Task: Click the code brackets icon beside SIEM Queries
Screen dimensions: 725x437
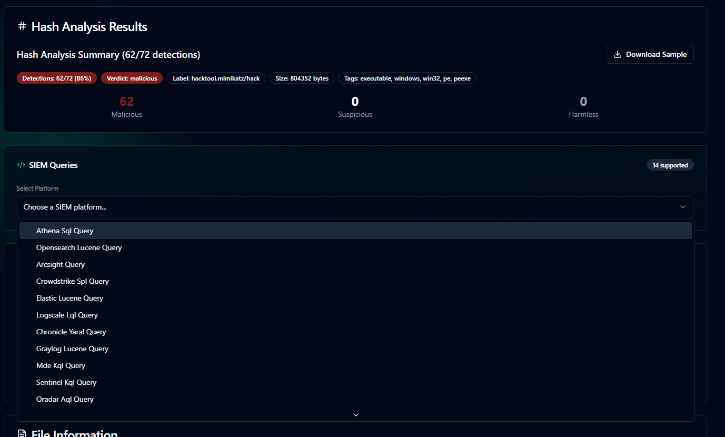Action: tap(21, 165)
